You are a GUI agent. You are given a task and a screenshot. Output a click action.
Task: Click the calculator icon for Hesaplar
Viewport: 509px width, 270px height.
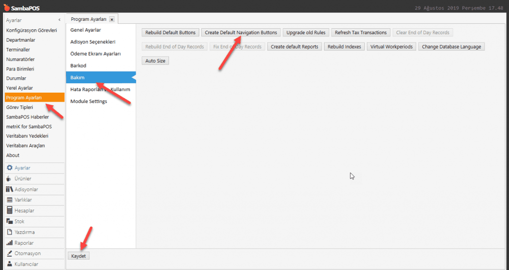(x=9, y=211)
